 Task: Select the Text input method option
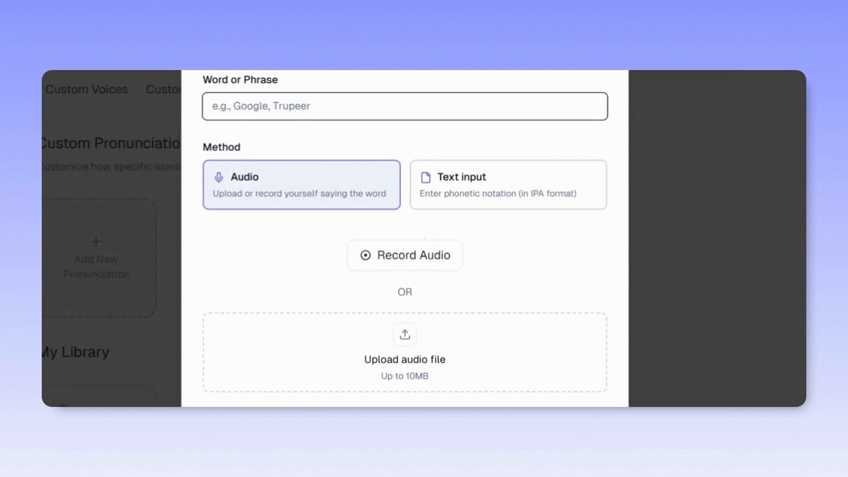508,185
